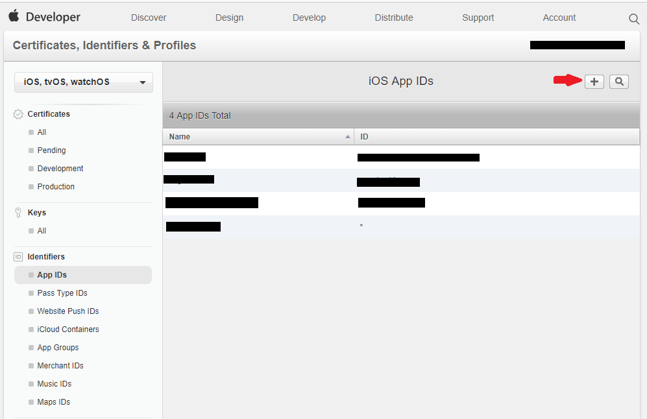Click the plus icon to register a new App ID
Screen dimensions: 647x419
pos(594,81)
